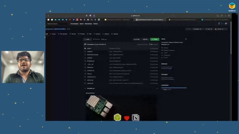Switch to the Actions tab
Viewport: 239px width, 134px height.
72,34
